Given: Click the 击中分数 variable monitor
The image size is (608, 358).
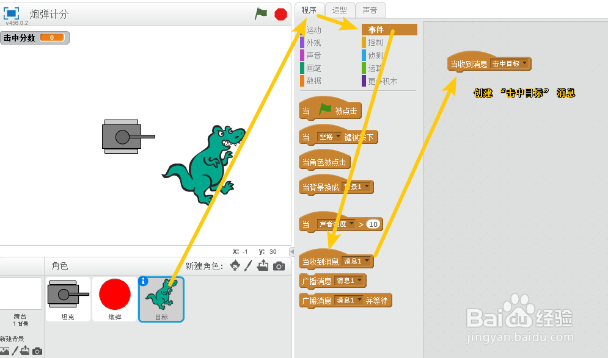Looking at the screenshot, I should coord(34,38).
